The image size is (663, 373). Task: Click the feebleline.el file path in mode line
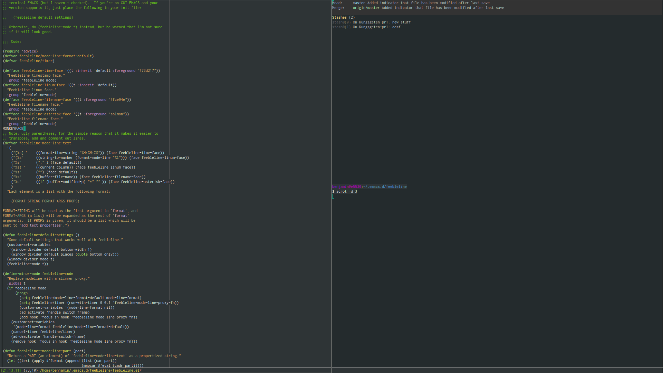click(x=90, y=370)
